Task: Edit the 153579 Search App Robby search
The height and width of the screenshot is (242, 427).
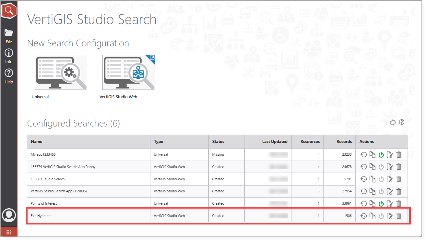Action: coord(390,167)
